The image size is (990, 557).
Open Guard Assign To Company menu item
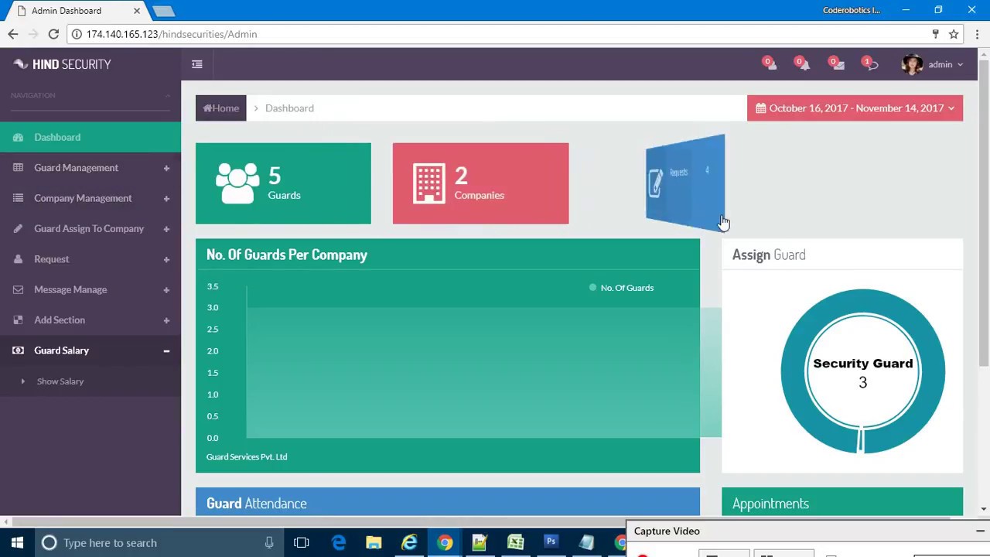[90, 229]
